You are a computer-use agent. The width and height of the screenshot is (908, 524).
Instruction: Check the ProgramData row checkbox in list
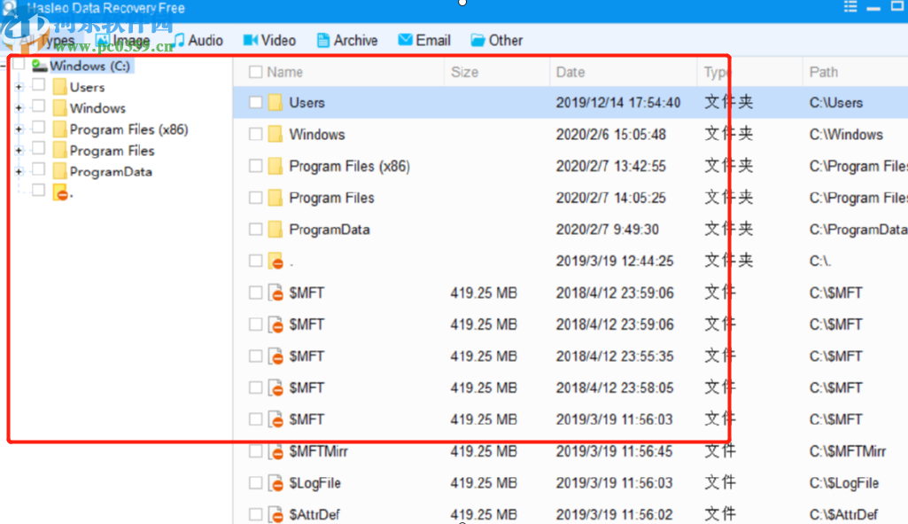point(255,230)
